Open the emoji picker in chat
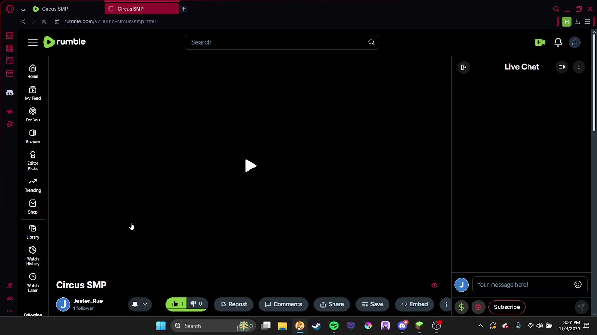 click(x=578, y=284)
